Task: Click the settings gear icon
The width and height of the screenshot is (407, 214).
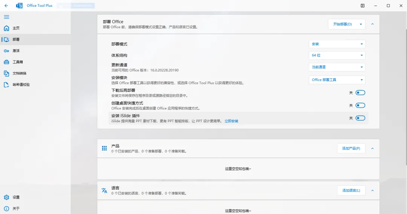Action: (x=6, y=197)
